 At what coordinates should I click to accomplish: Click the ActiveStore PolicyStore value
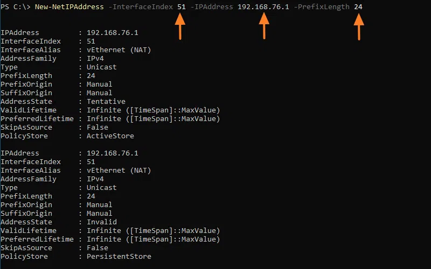tap(110, 136)
